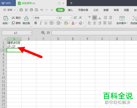Switch to the 开始 ribbon tab
This screenshot has height=108, width=137.
pyautogui.click(x=60, y=10)
